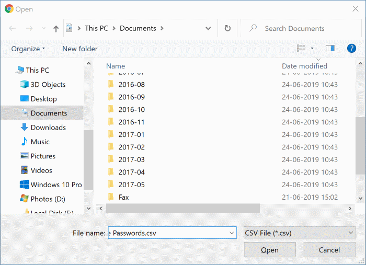
Task: Open the CSV File type dropdown
Action: point(300,233)
